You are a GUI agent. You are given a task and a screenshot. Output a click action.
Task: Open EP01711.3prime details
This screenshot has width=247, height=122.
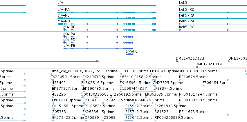tap(66, 100)
